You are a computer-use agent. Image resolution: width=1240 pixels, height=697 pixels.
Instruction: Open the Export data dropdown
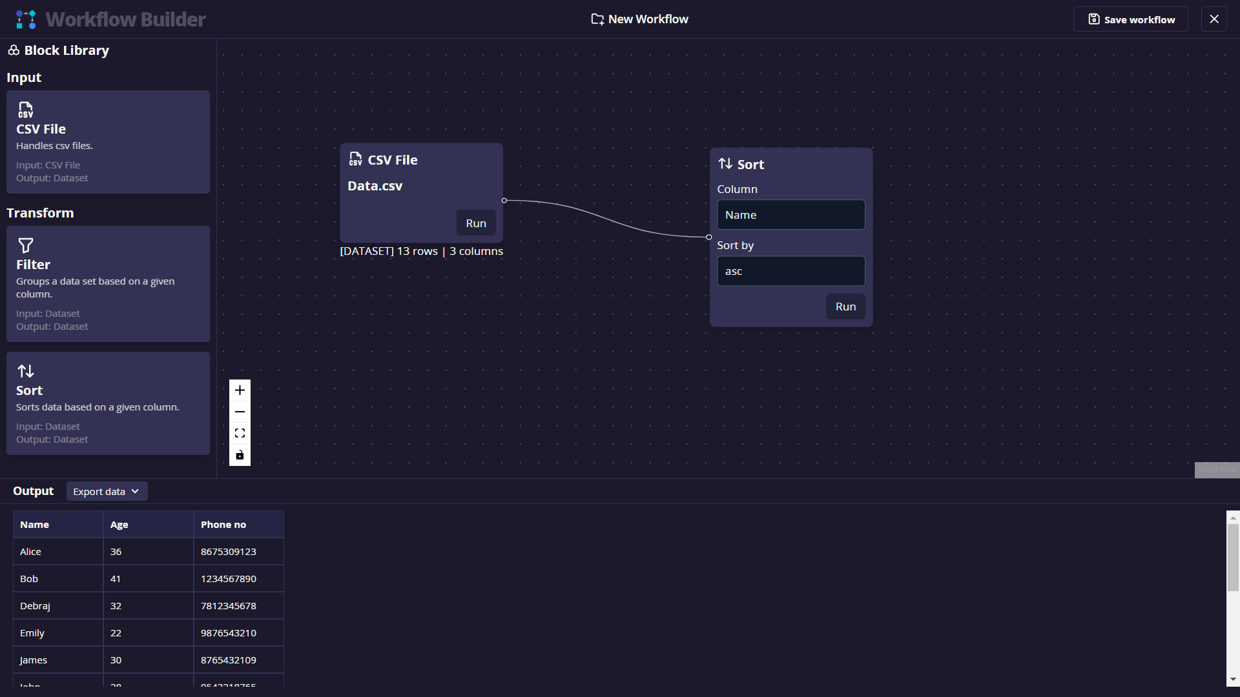tap(107, 492)
